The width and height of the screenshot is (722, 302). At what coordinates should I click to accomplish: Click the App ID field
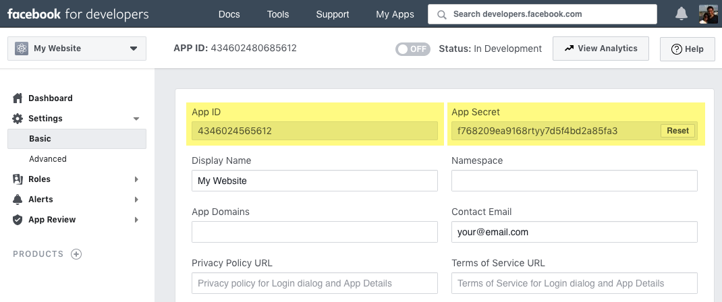click(315, 131)
